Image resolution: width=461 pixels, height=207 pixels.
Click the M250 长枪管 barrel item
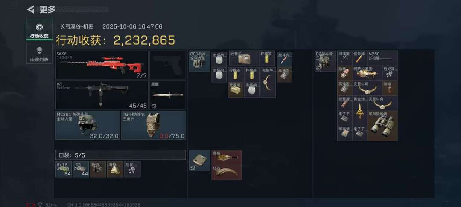coord(382,58)
